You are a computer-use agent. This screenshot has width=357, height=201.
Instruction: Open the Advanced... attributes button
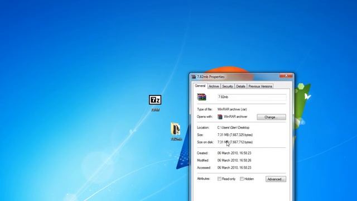(x=276, y=179)
